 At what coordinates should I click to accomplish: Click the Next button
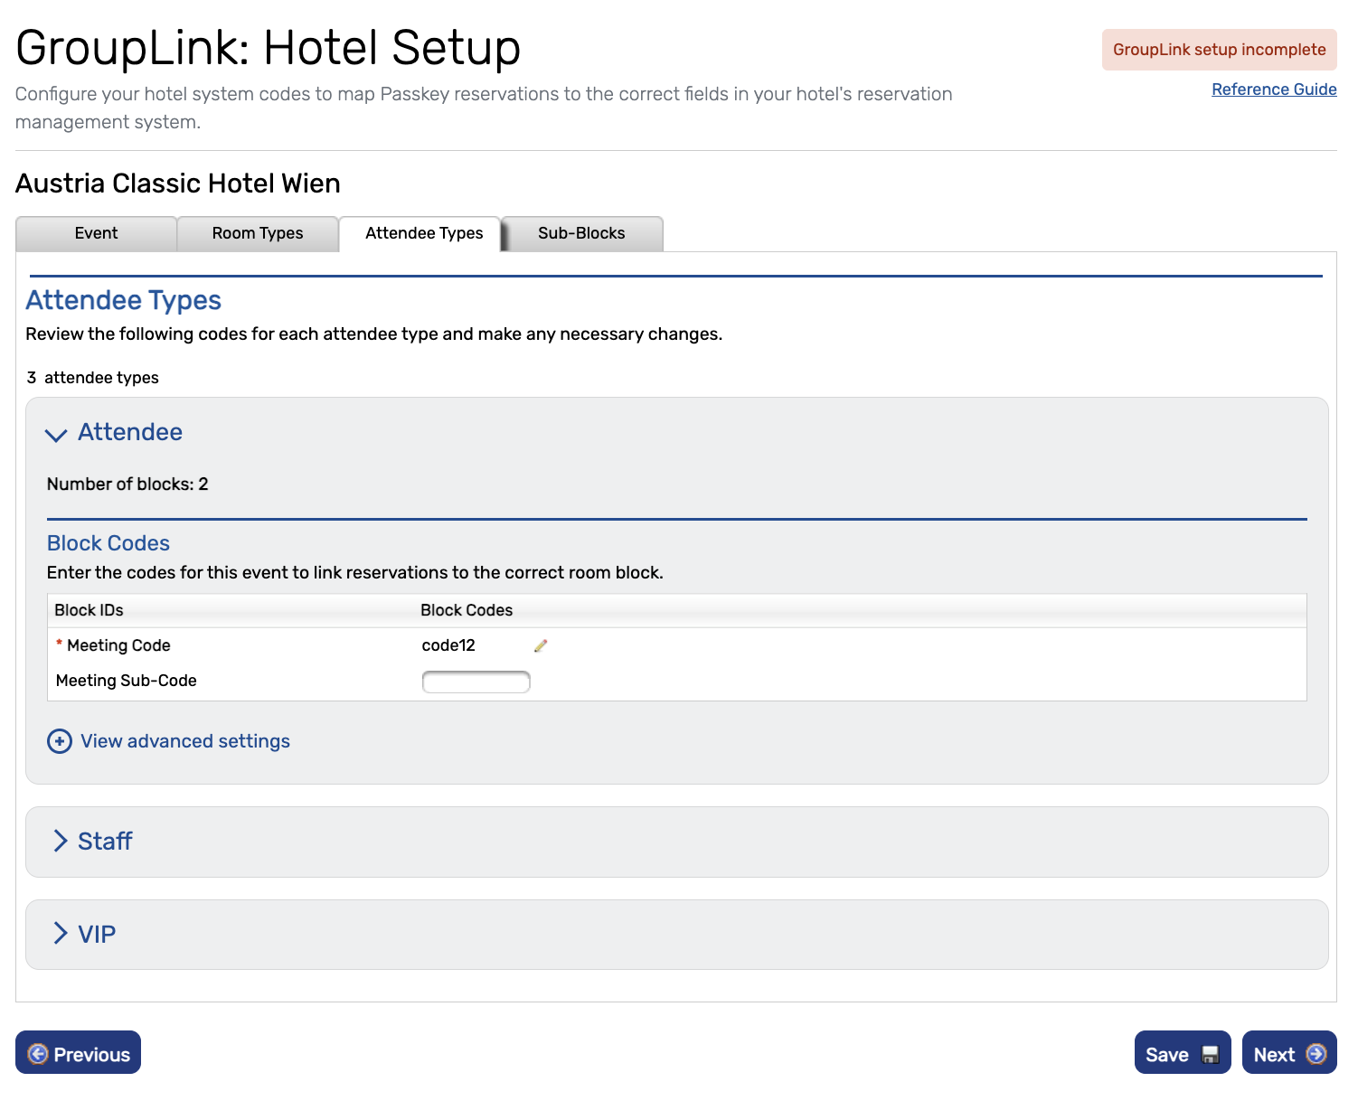pyautogui.click(x=1289, y=1053)
